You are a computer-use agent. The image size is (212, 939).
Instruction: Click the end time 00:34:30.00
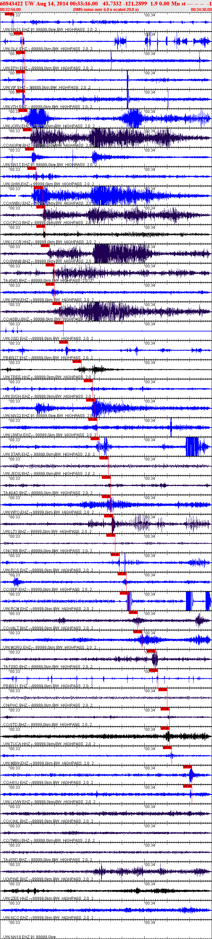click(201, 9)
